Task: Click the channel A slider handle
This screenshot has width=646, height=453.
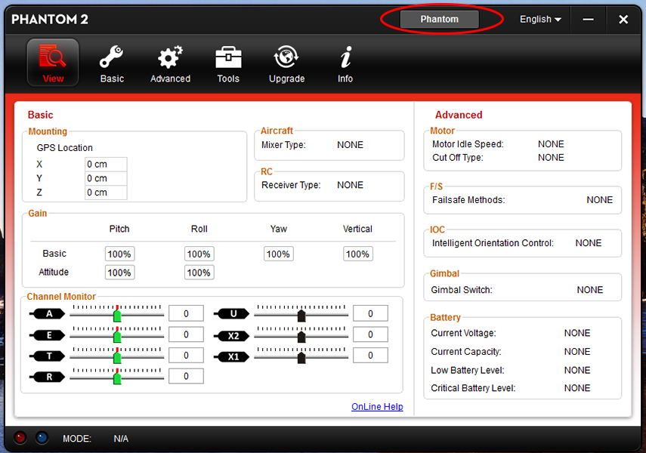Action: tap(117, 316)
